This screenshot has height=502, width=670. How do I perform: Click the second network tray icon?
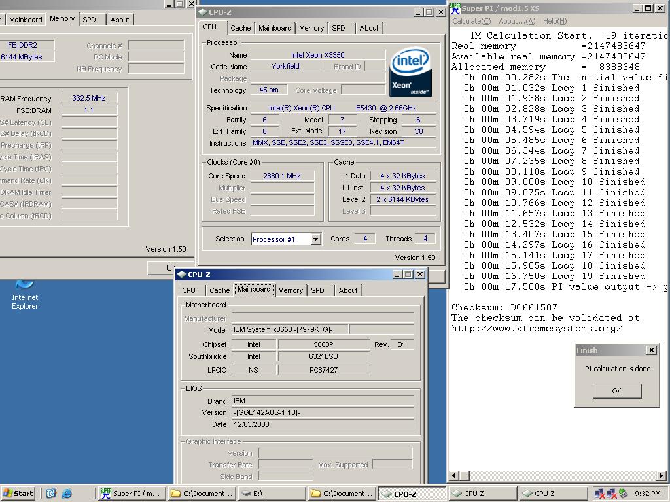pos(612,494)
